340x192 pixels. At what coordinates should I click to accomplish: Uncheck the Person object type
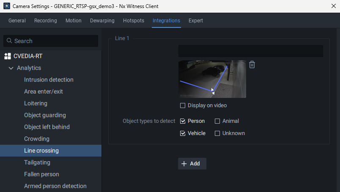[183, 121]
